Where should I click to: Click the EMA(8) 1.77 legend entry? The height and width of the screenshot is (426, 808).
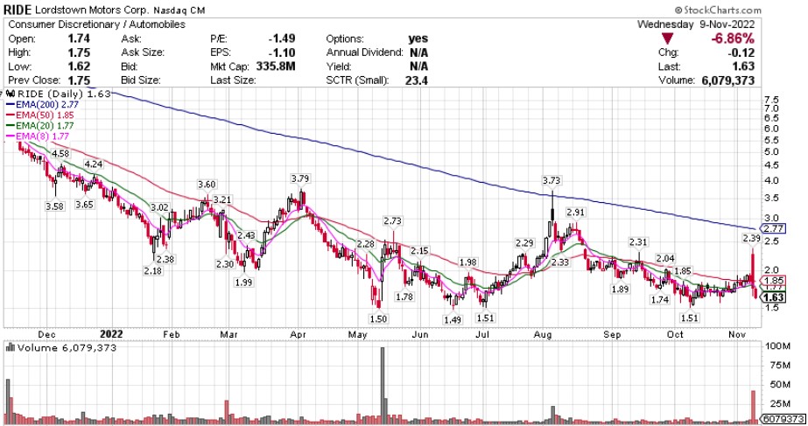38,136
